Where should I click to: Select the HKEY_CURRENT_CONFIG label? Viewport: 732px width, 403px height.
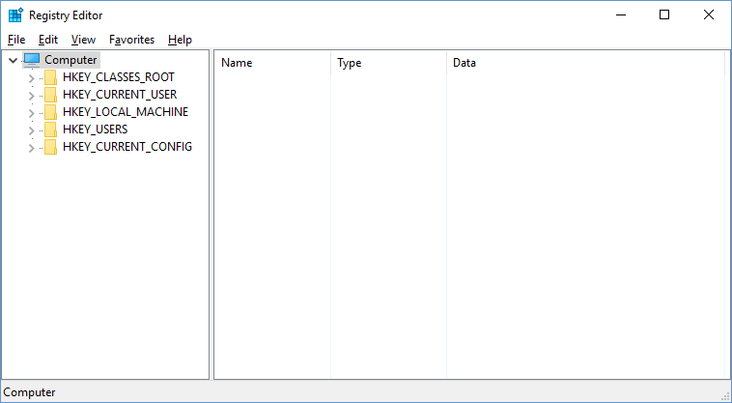tap(127, 147)
